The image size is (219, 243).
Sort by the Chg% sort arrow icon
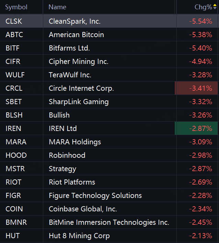coord(215,7)
